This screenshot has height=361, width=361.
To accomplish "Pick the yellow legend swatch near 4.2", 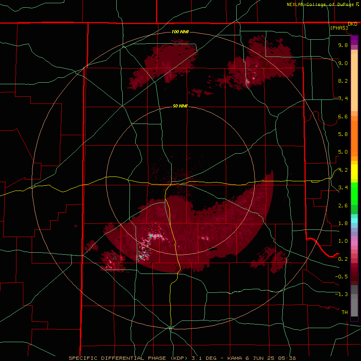I will tap(354, 172).
